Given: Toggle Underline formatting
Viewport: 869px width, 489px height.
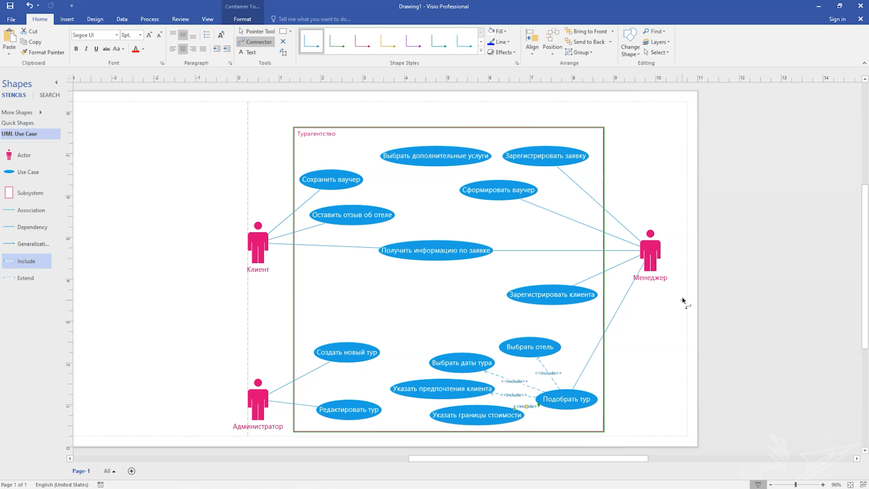Looking at the screenshot, I should (x=96, y=49).
